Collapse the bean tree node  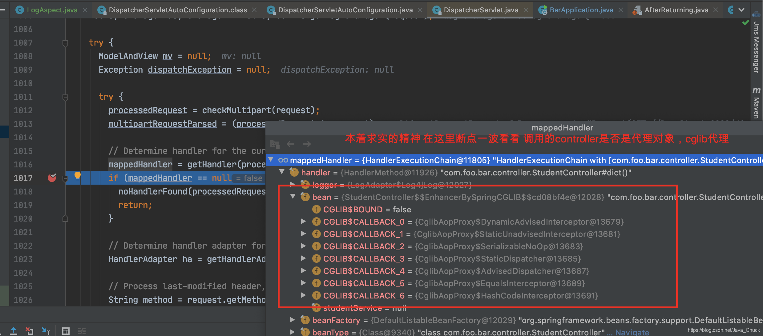pyautogui.click(x=293, y=197)
